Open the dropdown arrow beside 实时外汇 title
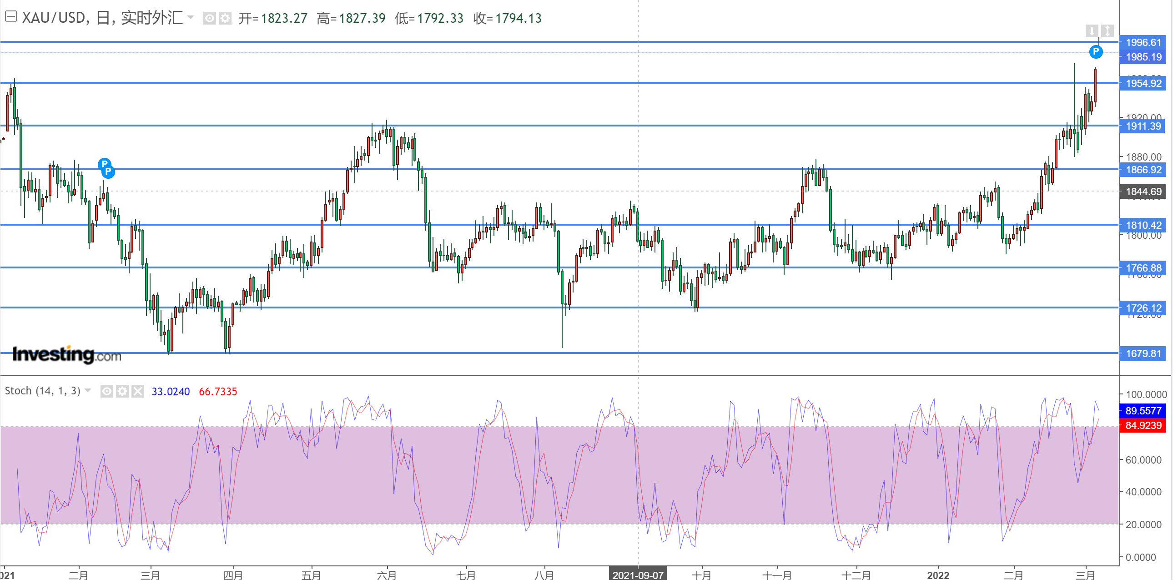Viewport: 1173px width, 580px height. [x=190, y=18]
